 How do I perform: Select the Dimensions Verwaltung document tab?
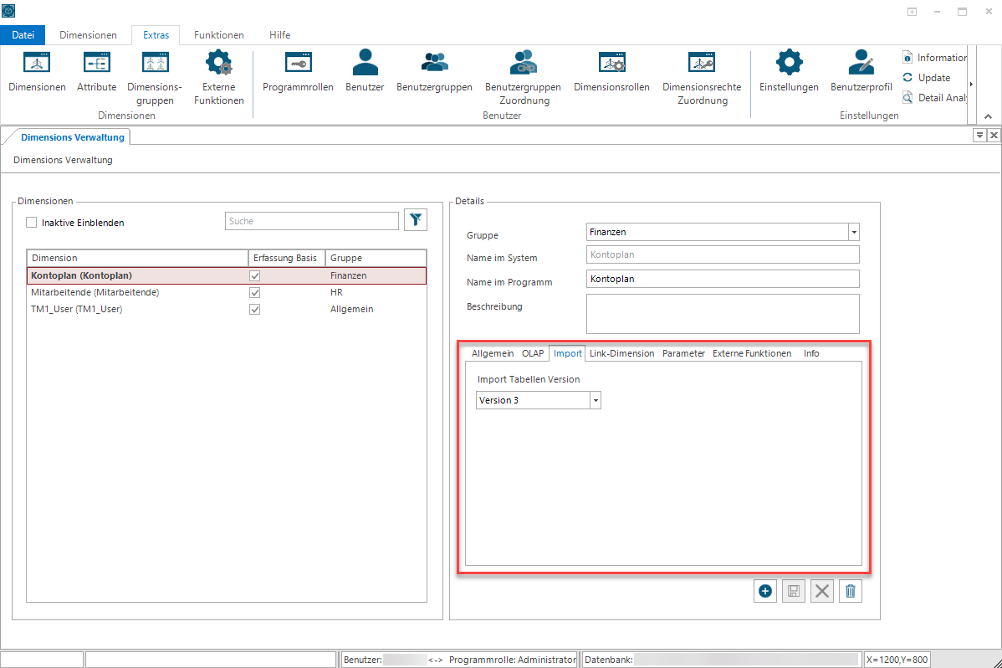coord(72,137)
